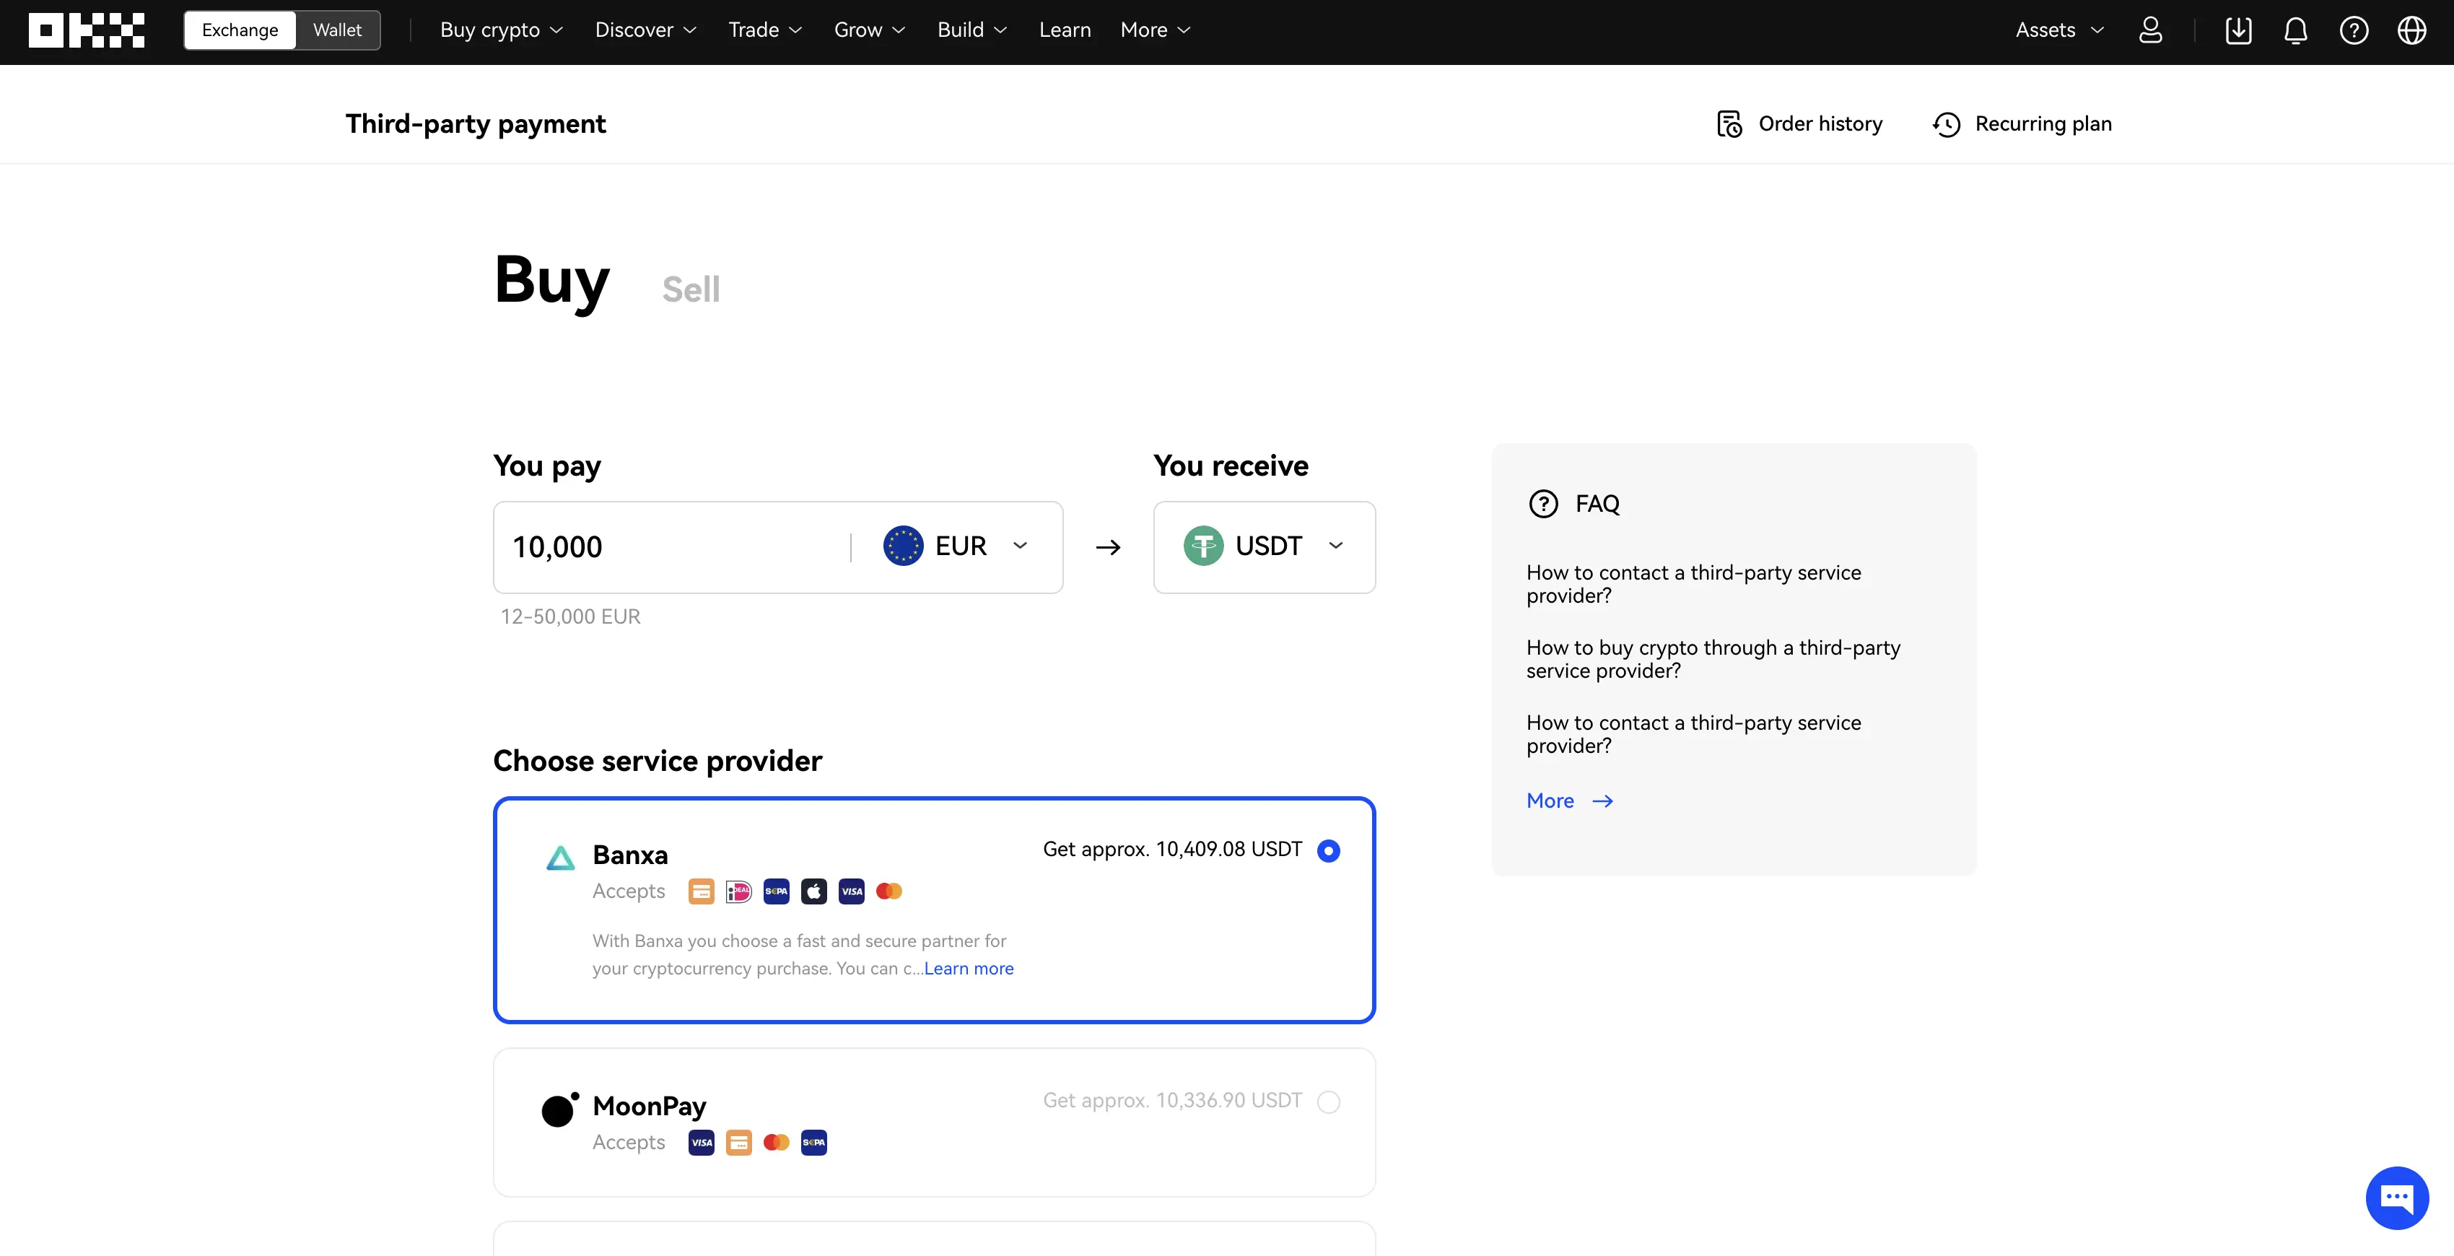Click the download app icon
Viewport: 2454px width, 1256px height.
(x=2237, y=30)
